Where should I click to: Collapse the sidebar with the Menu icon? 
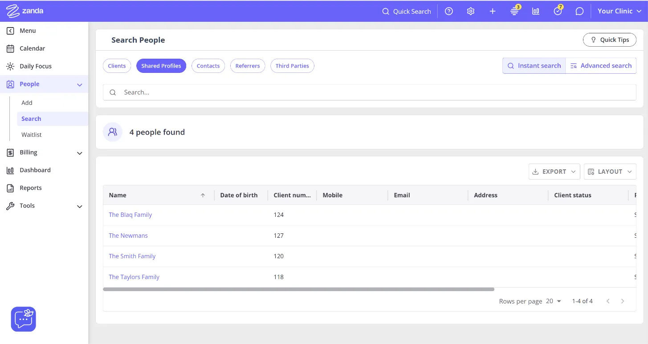[x=10, y=31]
